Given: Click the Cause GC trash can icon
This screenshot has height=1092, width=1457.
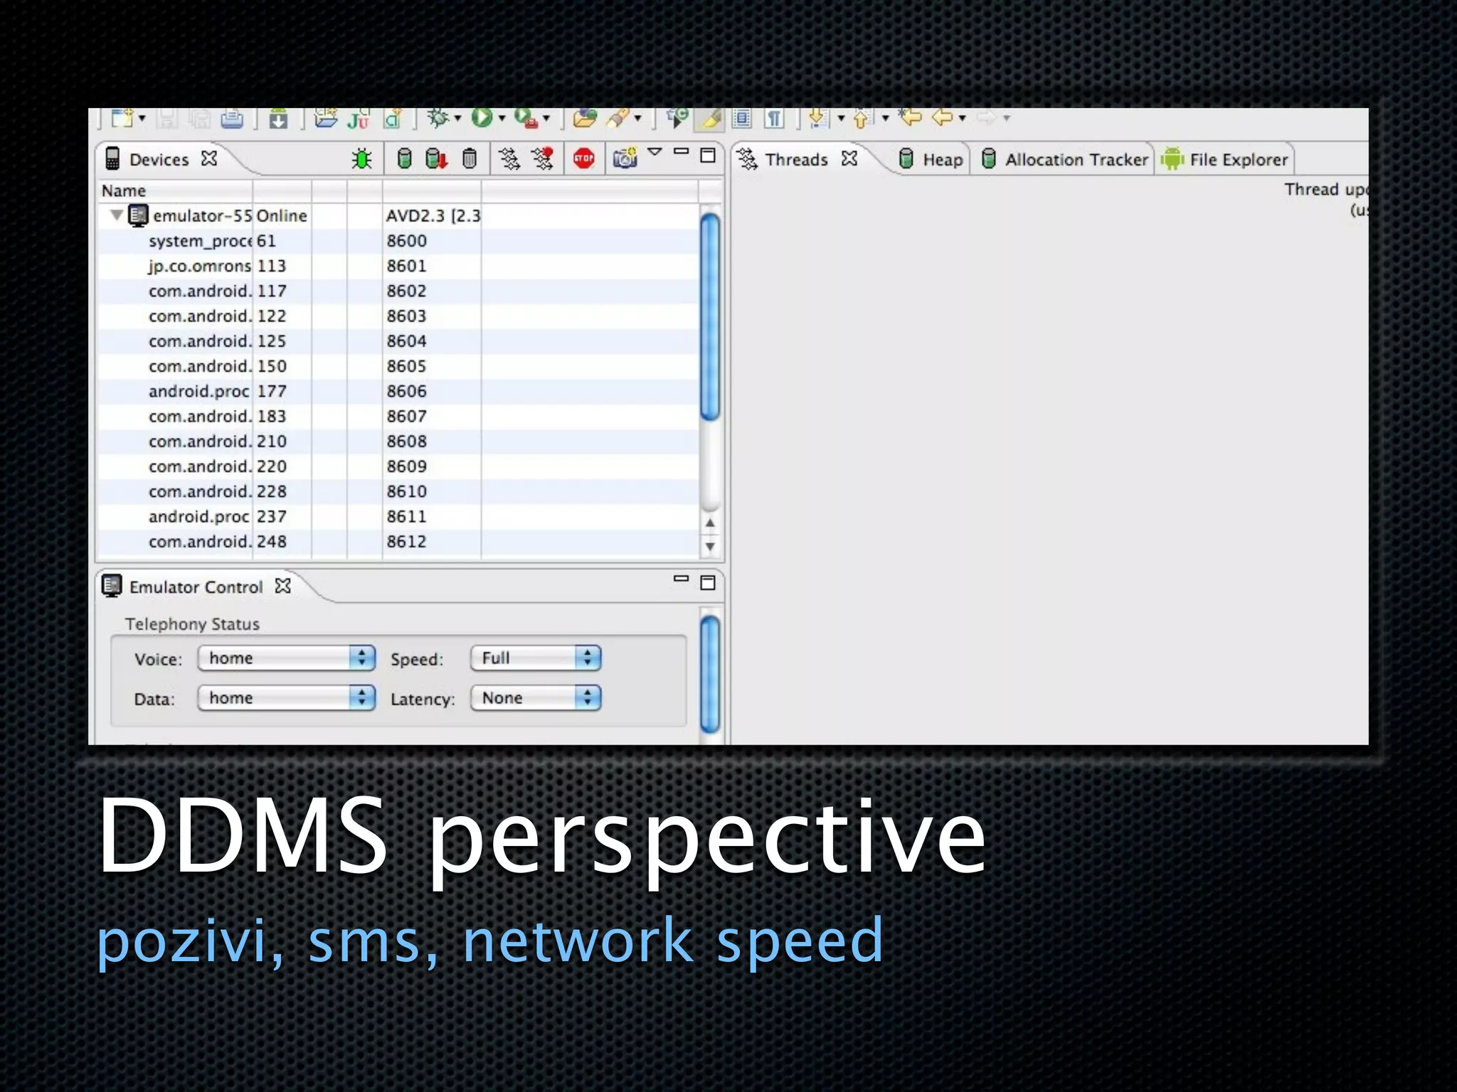Looking at the screenshot, I should [x=470, y=159].
